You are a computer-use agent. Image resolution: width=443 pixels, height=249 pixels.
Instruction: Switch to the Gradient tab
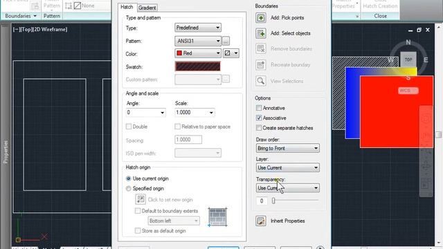coord(147,8)
